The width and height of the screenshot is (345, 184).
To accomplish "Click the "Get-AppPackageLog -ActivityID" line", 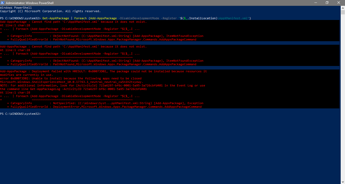I will tap(73, 89).
